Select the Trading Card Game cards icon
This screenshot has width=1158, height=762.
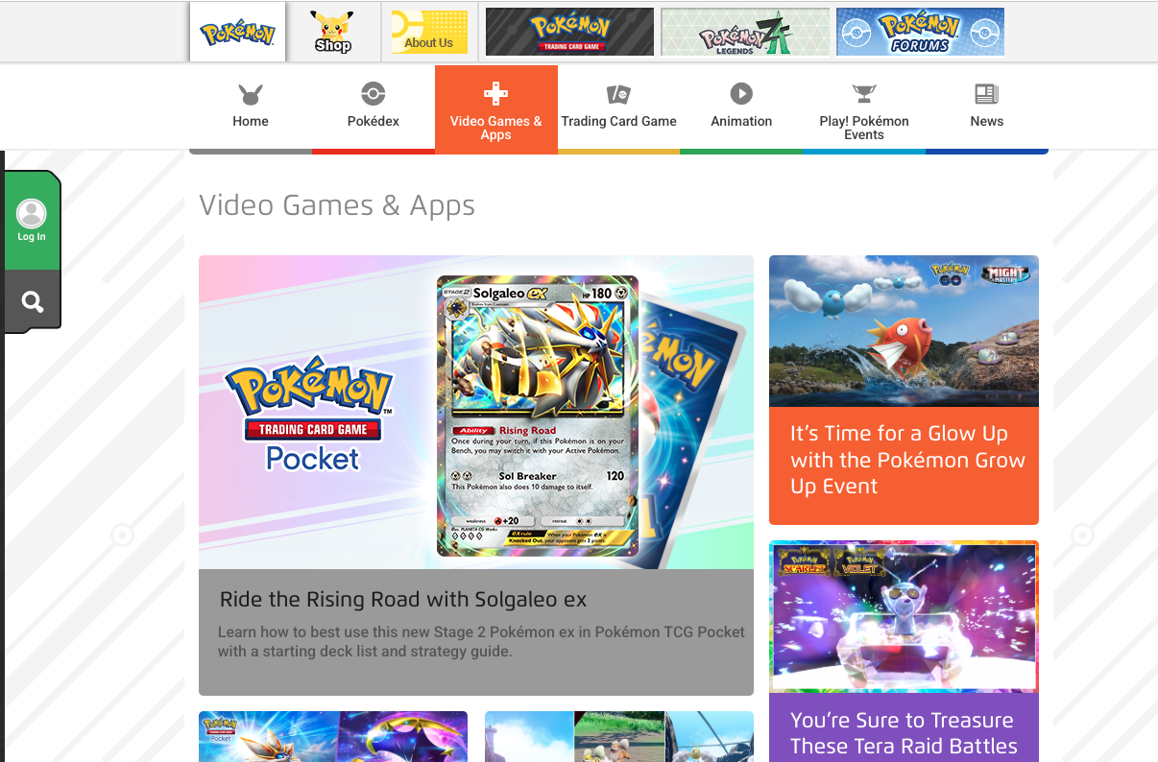coord(618,94)
